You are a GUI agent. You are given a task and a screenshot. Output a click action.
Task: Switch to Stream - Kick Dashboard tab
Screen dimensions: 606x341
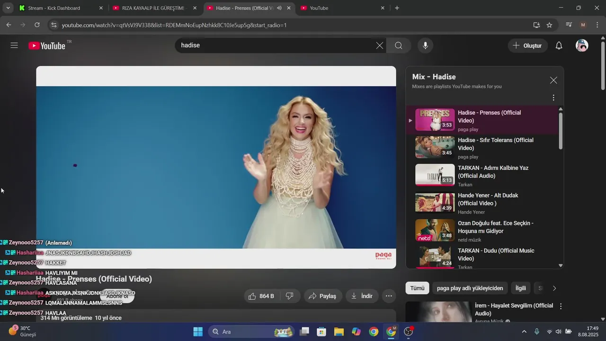point(61,8)
